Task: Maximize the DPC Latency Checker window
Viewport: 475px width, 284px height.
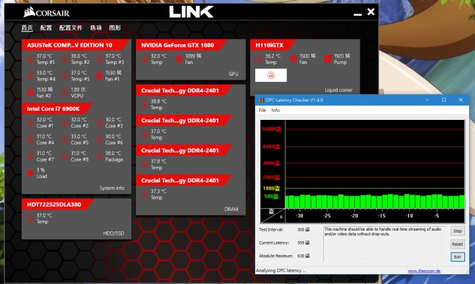Action: point(444,99)
